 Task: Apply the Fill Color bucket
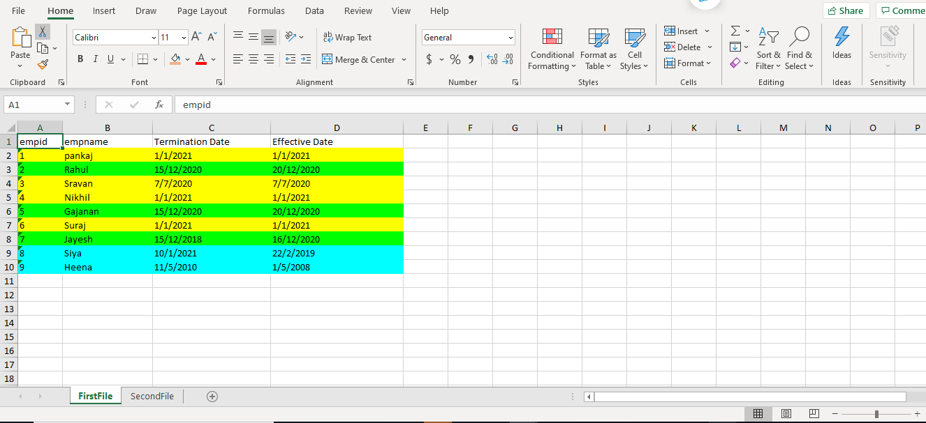coord(175,59)
